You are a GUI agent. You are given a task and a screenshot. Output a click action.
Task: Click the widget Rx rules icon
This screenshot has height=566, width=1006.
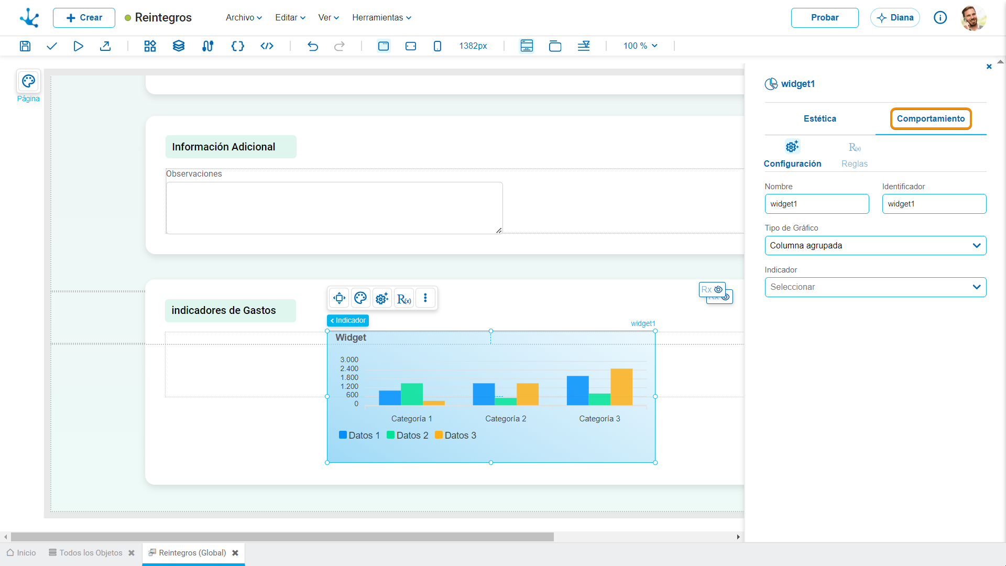(404, 298)
